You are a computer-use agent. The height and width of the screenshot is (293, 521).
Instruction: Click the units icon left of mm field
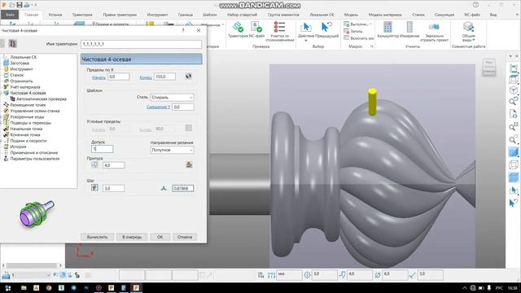[271, 275]
